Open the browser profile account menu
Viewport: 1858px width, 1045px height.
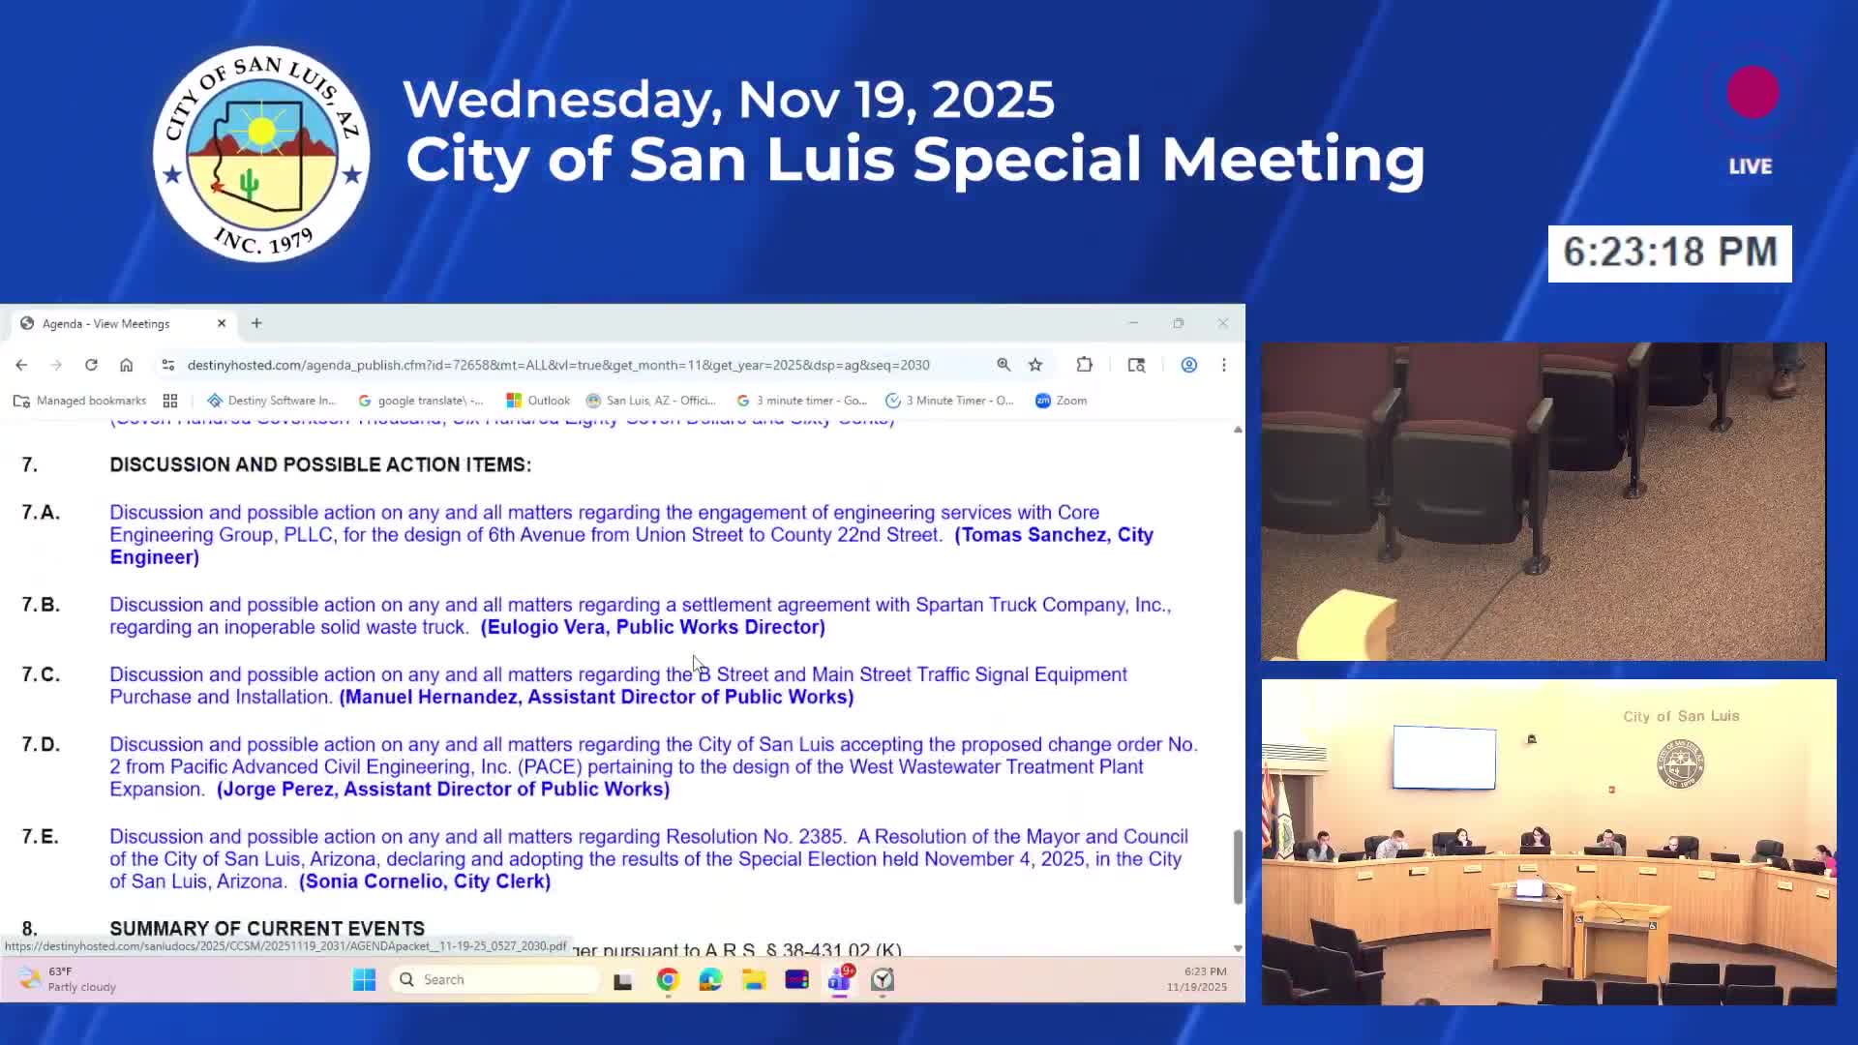click(x=1188, y=365)
